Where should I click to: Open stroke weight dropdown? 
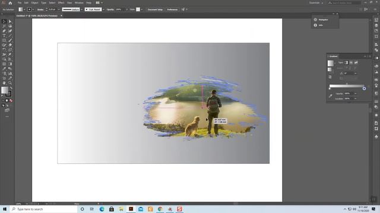tap(59, 9)
